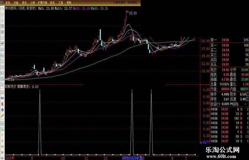Click the 买二 price 24.94
This screenshot has width=249, height=160.
click(225, 50)
